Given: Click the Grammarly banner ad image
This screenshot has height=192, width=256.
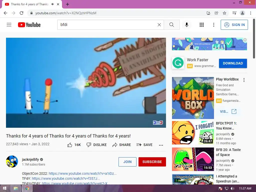Looking at the screenshot, I should point(209,44).
